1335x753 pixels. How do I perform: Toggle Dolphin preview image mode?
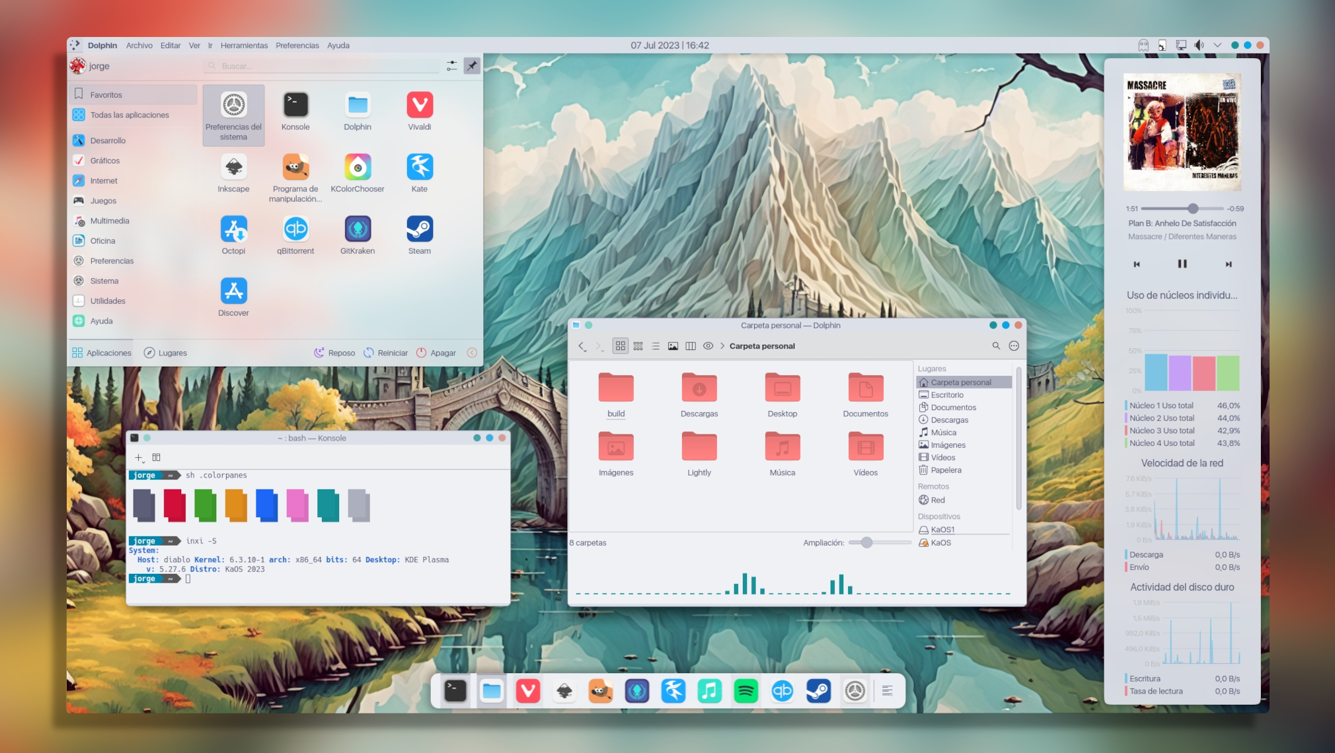(673, 346)
